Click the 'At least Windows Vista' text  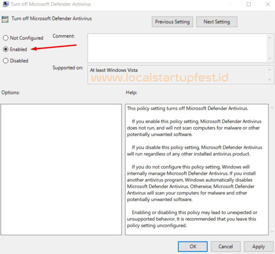[x=114, y=70]
